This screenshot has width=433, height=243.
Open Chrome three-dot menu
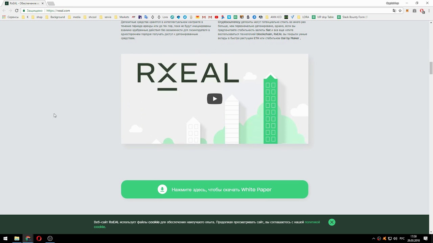tap(429, 10)
